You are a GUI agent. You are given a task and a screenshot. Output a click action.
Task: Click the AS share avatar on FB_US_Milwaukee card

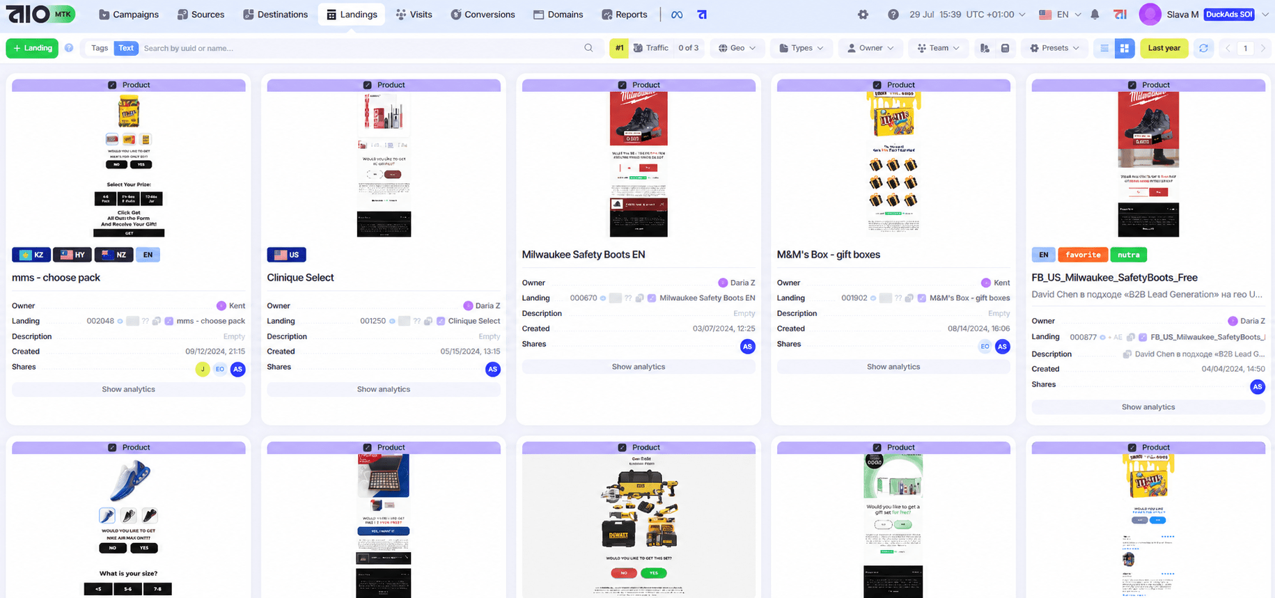click(1258, 386)
